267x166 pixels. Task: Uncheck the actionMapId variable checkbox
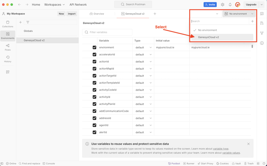95,69
